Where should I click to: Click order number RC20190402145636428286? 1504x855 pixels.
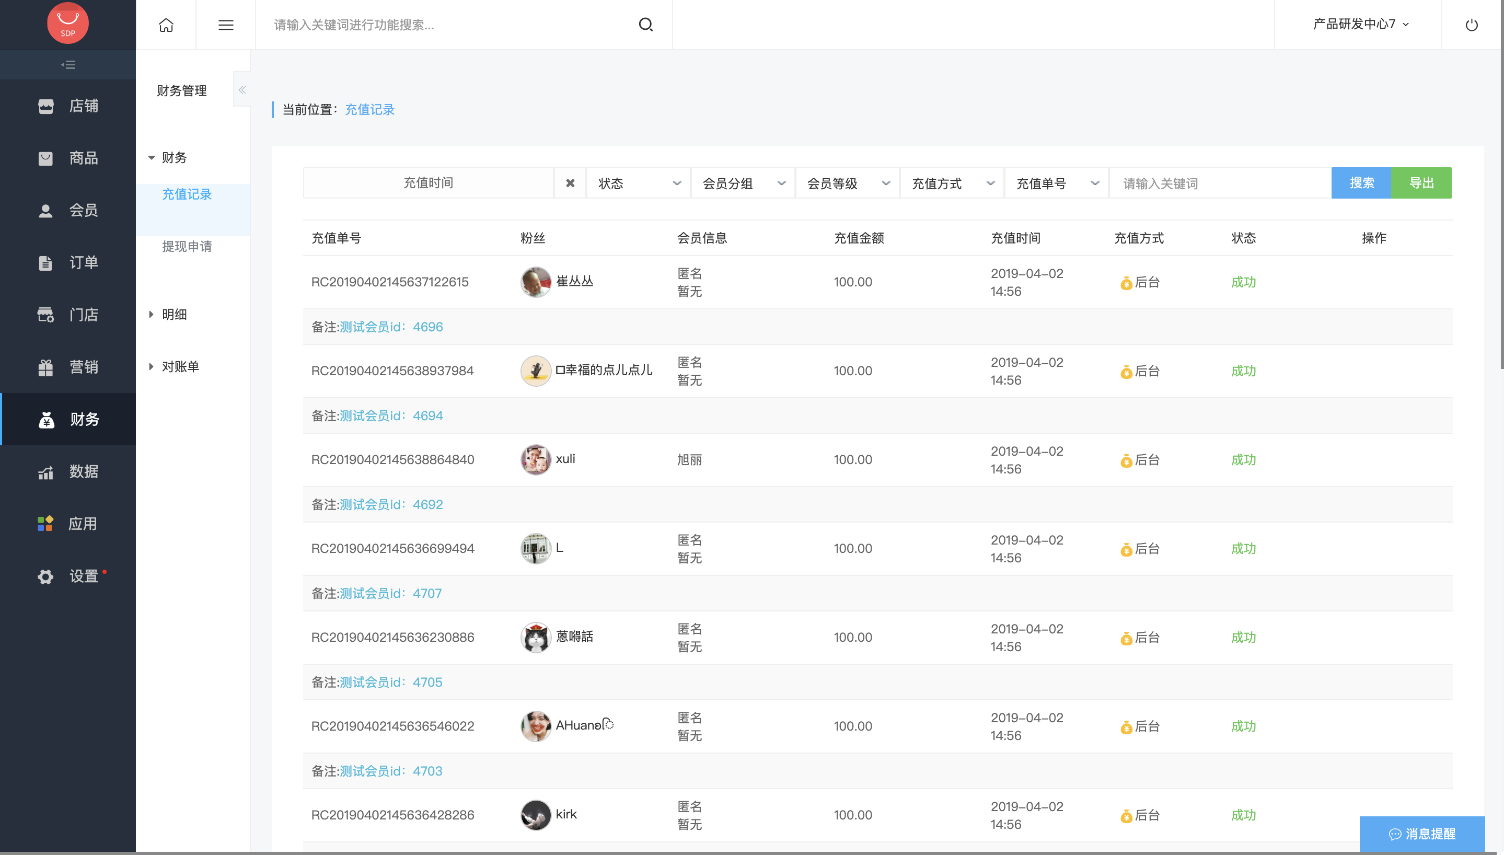pyautogui.click(x=393, y=815)
